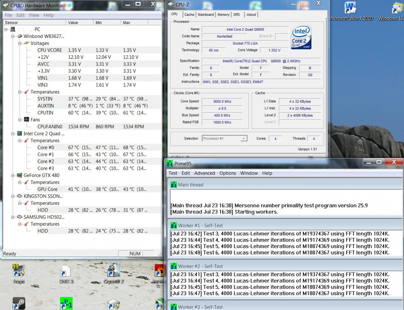This screenshot has width=404, height=310.
Task: Click CPUID Hardware Monitor title icon
Action: click(x=5, y=5)
